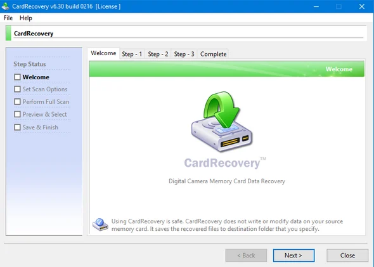
Task: Click the Digital Camera Memory Card Data Recovery text
Action: [x=227, y=181]
